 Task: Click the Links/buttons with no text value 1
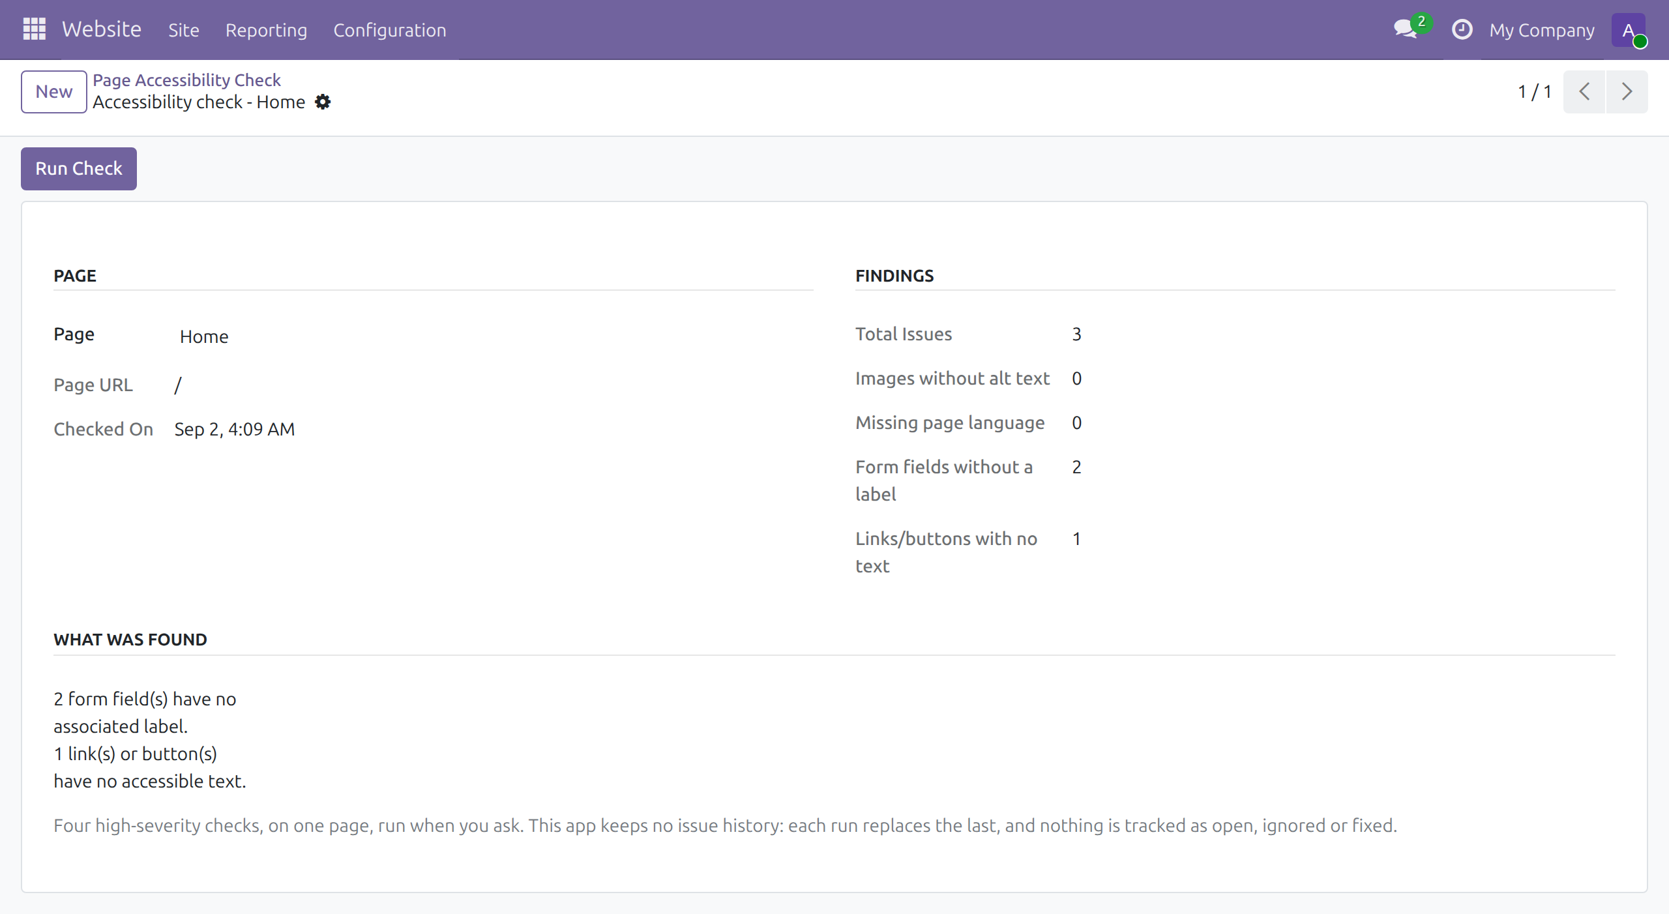1077,538
